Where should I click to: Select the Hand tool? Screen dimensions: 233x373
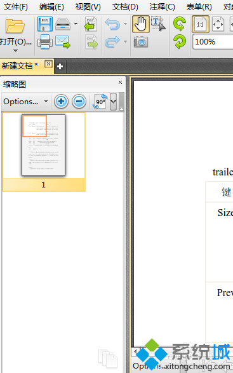coord(141,24)
